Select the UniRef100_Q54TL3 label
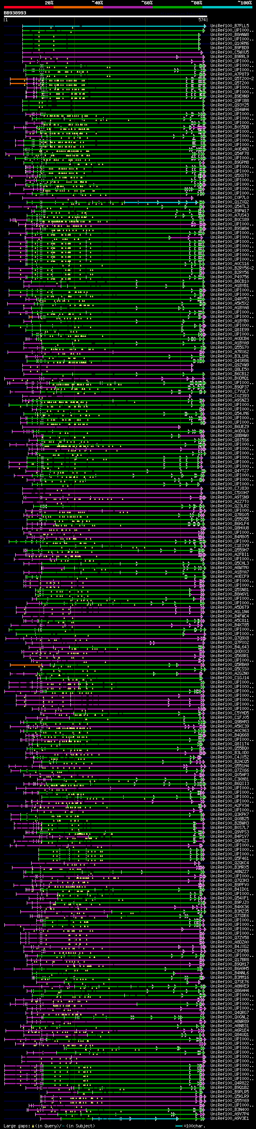This screenshot has width=256, height=1129. tap(230, 206)
